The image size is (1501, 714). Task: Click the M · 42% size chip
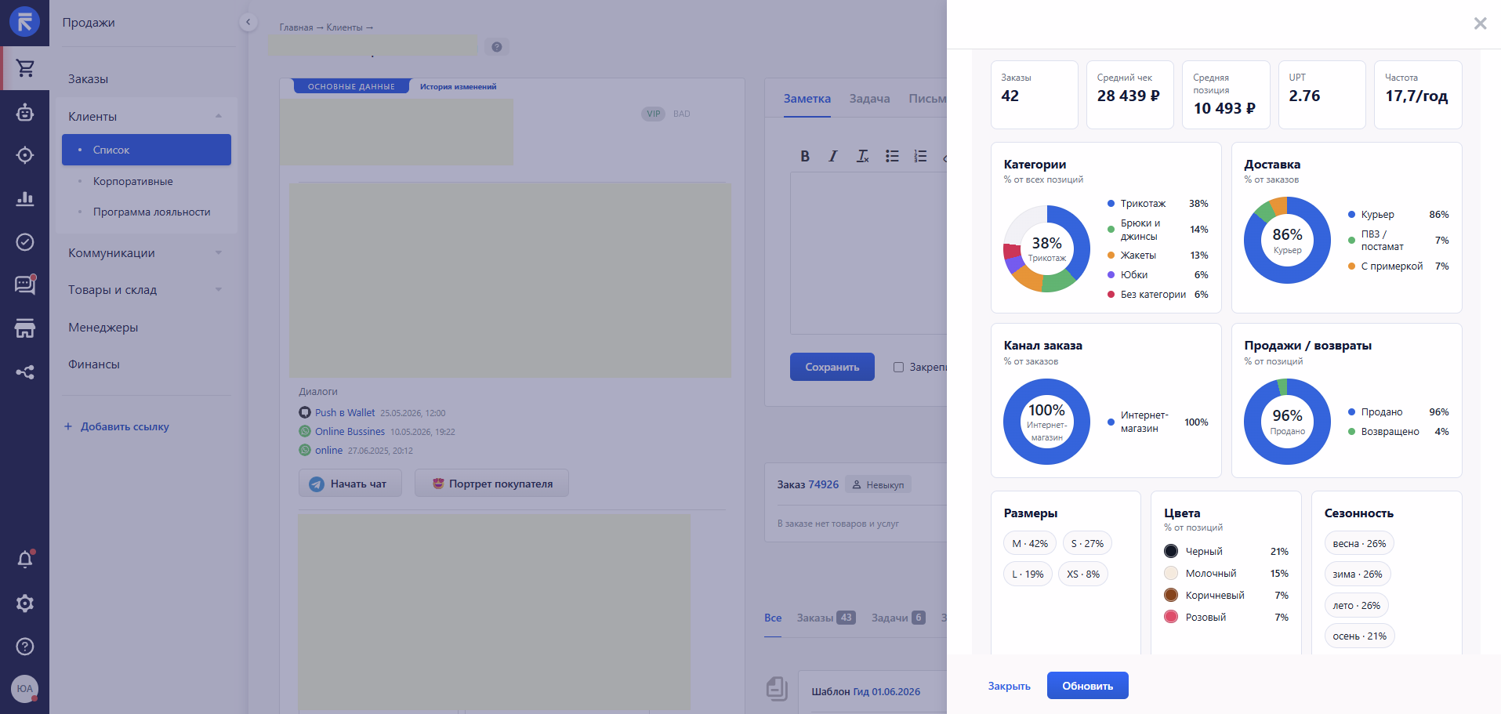(1030, 543)
